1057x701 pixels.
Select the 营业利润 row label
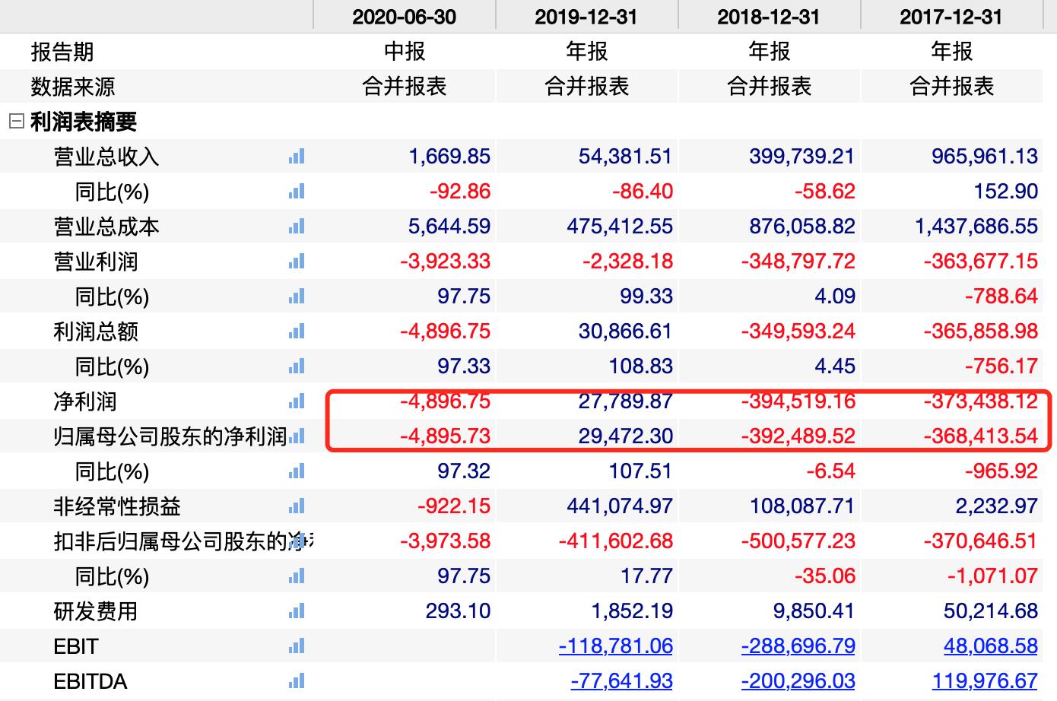point(96,262)
